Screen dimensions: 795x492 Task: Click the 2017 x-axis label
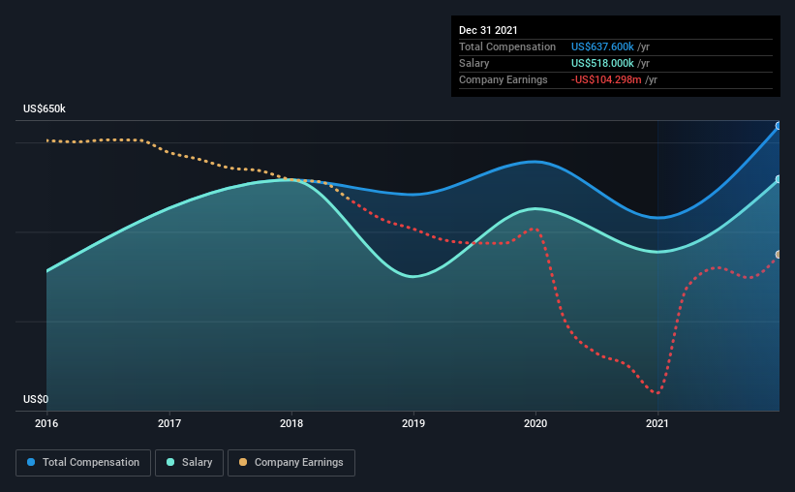tap(169, 423)
